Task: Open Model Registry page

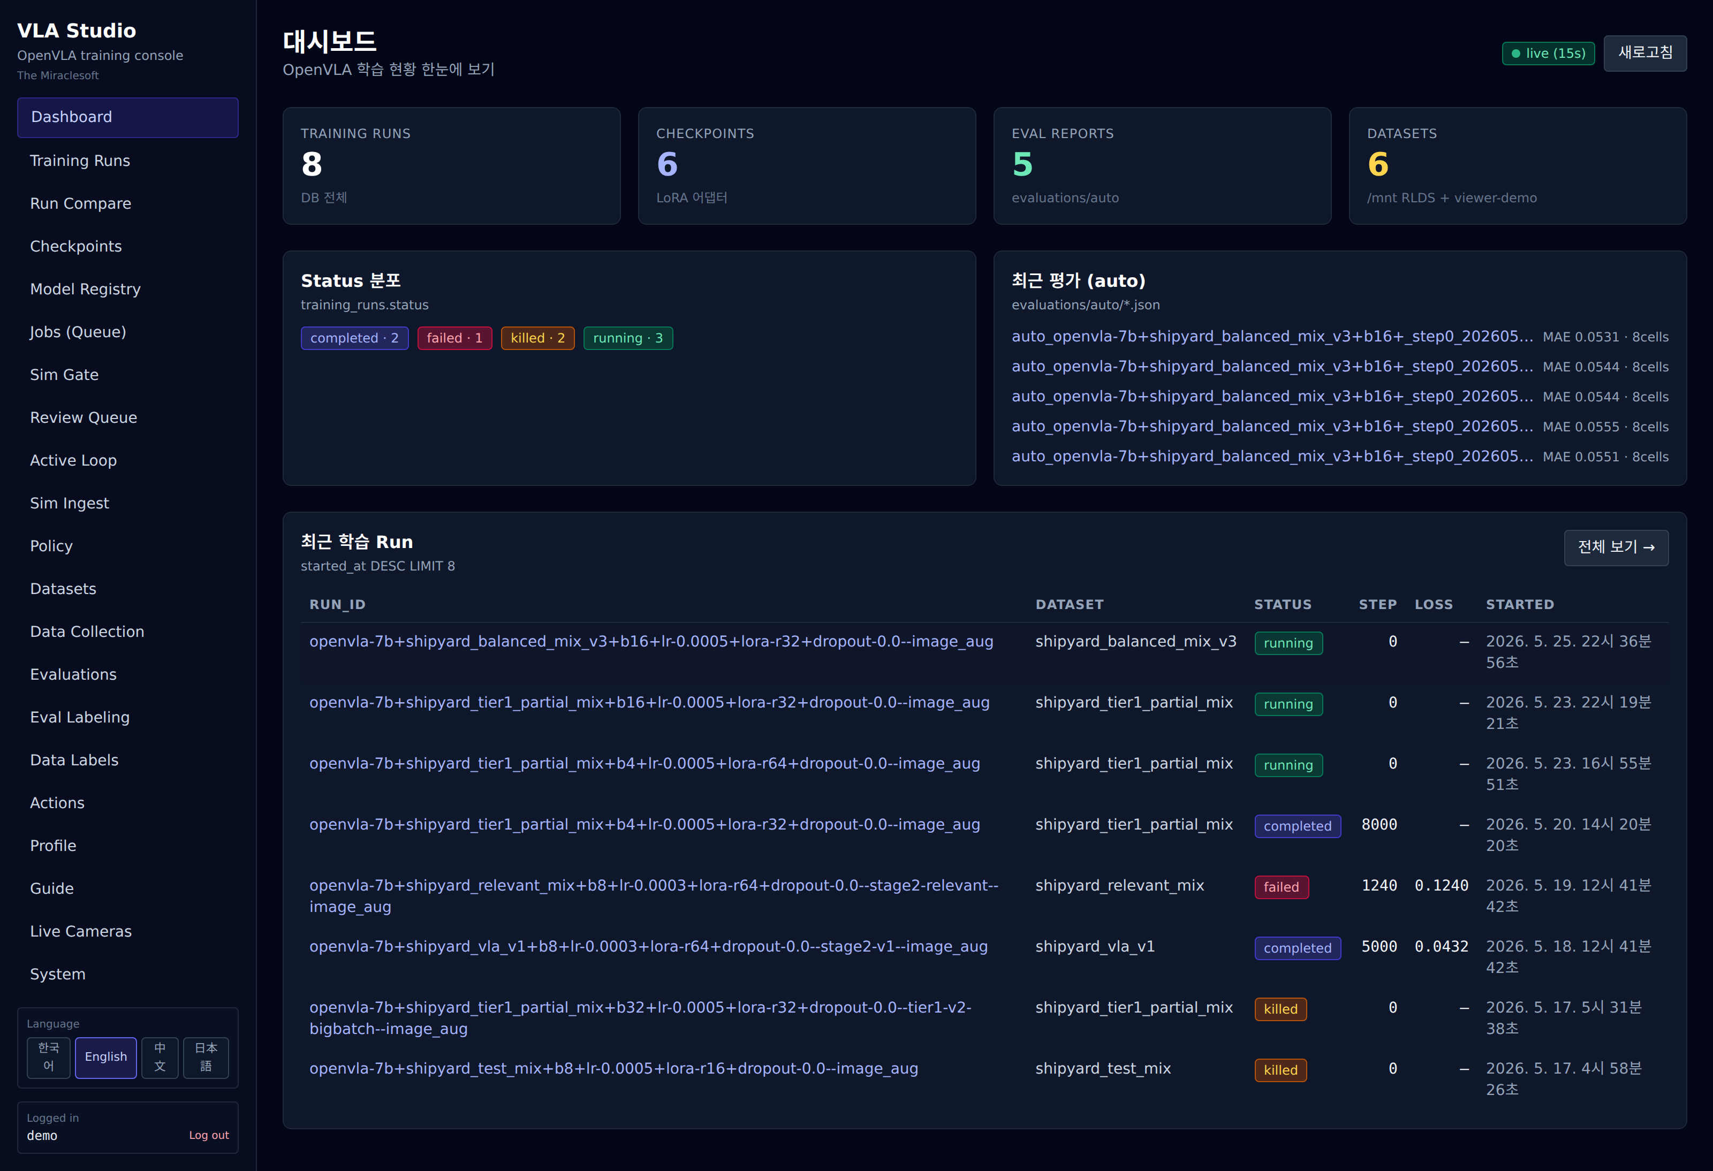Action: pos(127,289)
